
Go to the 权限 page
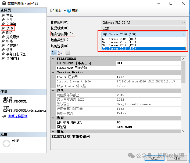tap(9, 41)
